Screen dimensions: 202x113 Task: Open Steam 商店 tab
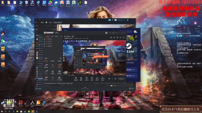coord(42,22)
